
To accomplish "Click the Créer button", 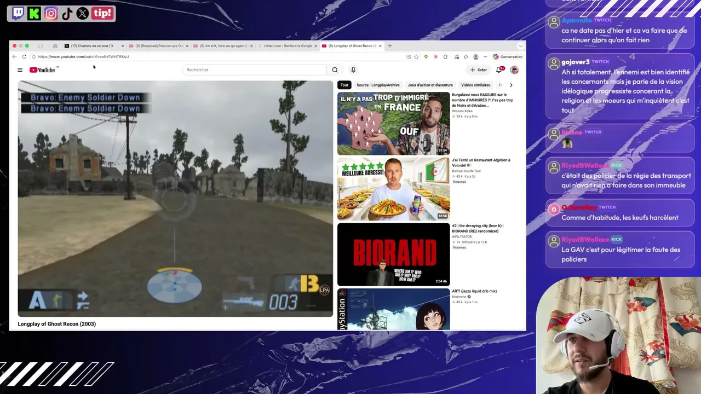I will (x=479, y=70).
